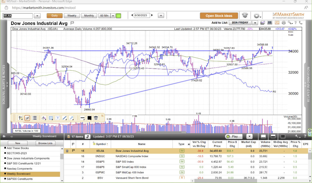The height and width of the screenshot is (183, 312).
Task: Toggle the green real-time indicator button
Action: point(119,15)
